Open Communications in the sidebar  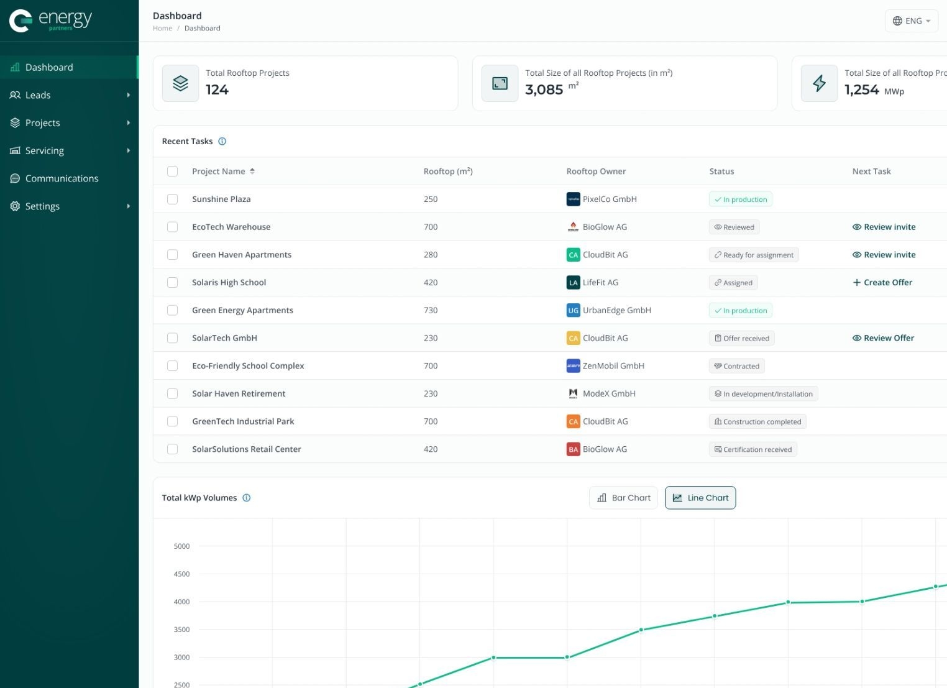62,178
